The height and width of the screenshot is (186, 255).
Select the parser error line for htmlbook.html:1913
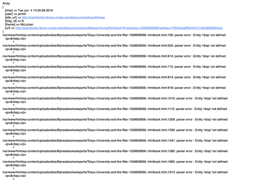[x=115, y=172]
